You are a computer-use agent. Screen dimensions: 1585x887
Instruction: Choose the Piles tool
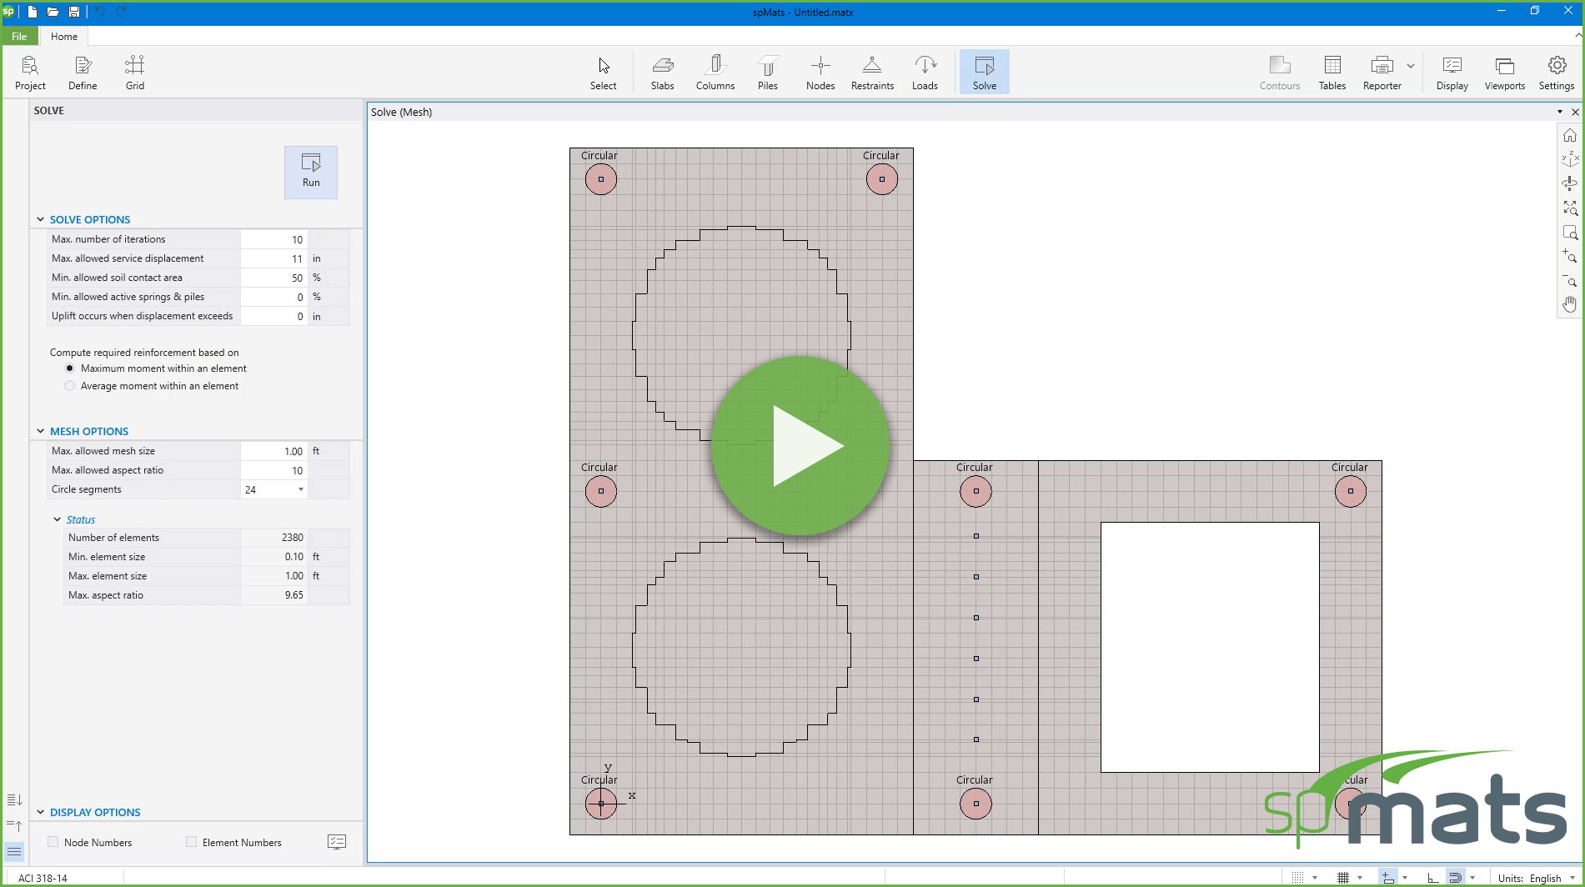click(767, 73)
